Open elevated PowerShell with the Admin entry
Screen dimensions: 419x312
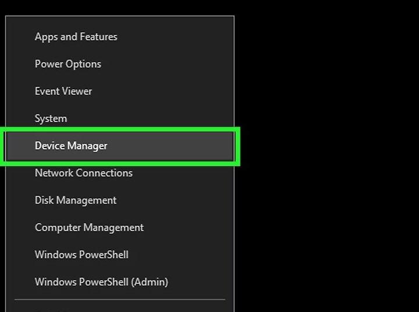[101, 282]
